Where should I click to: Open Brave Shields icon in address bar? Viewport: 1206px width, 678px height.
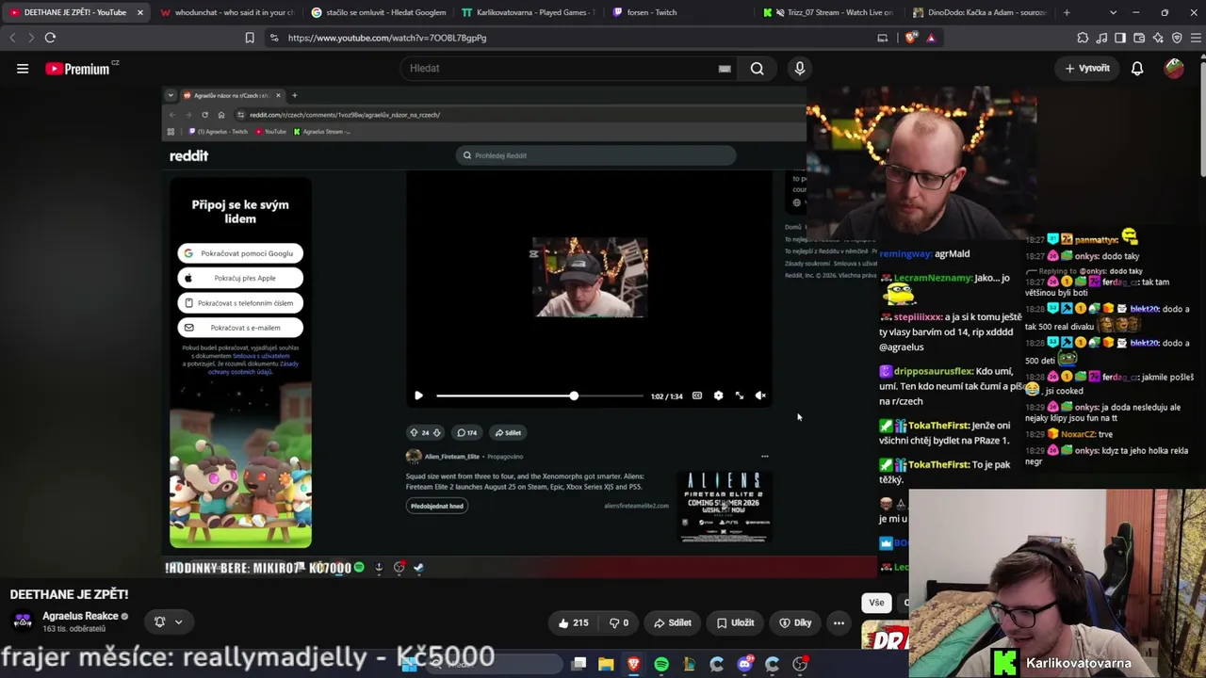click(910, 38)
